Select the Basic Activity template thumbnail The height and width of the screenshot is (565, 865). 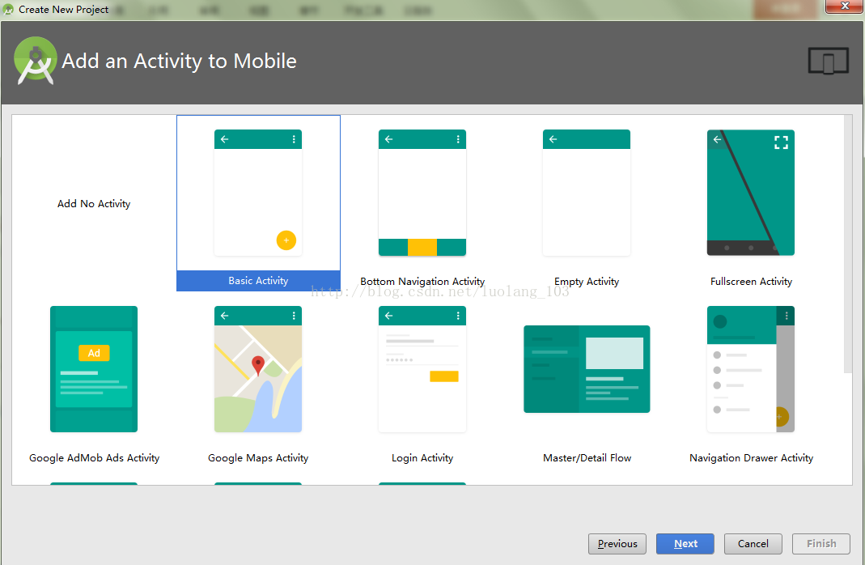[x=257, y=193]
